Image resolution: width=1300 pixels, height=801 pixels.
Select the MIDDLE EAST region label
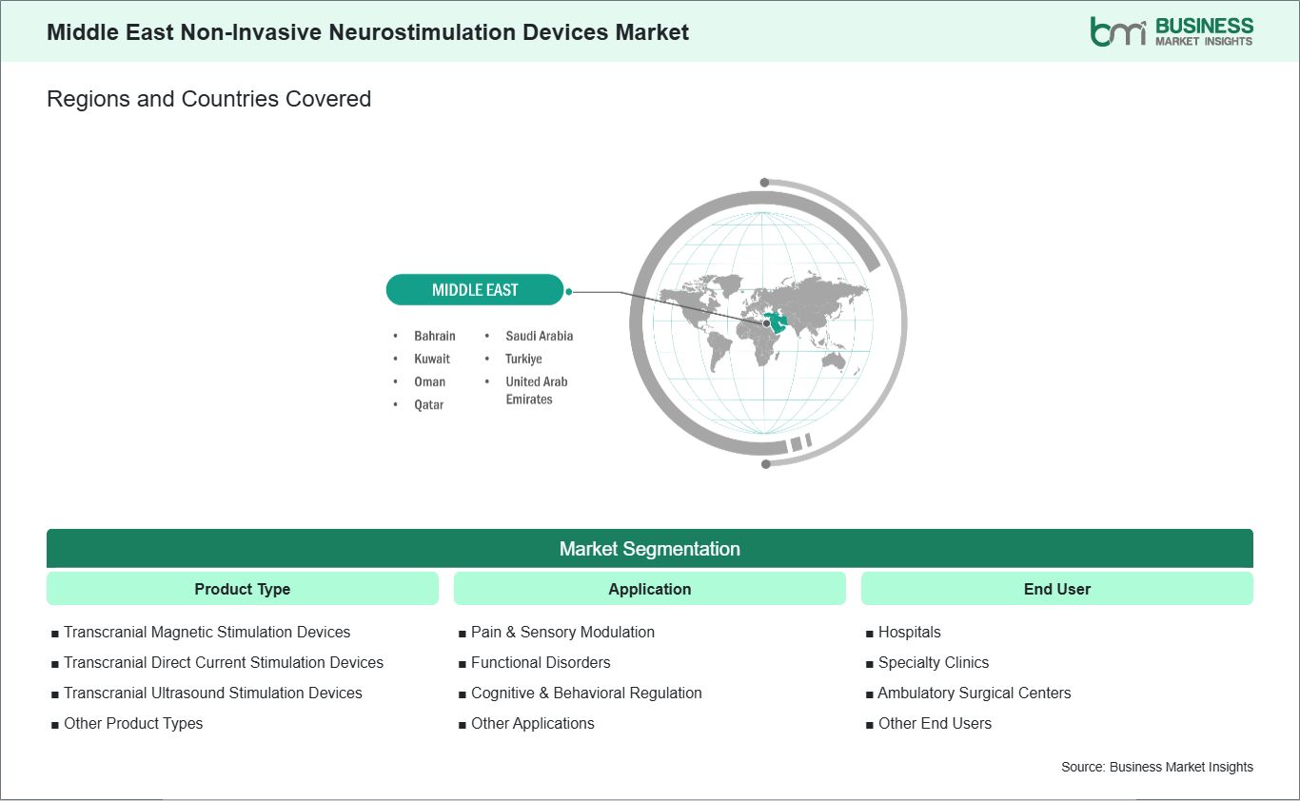tap(475, 290)
